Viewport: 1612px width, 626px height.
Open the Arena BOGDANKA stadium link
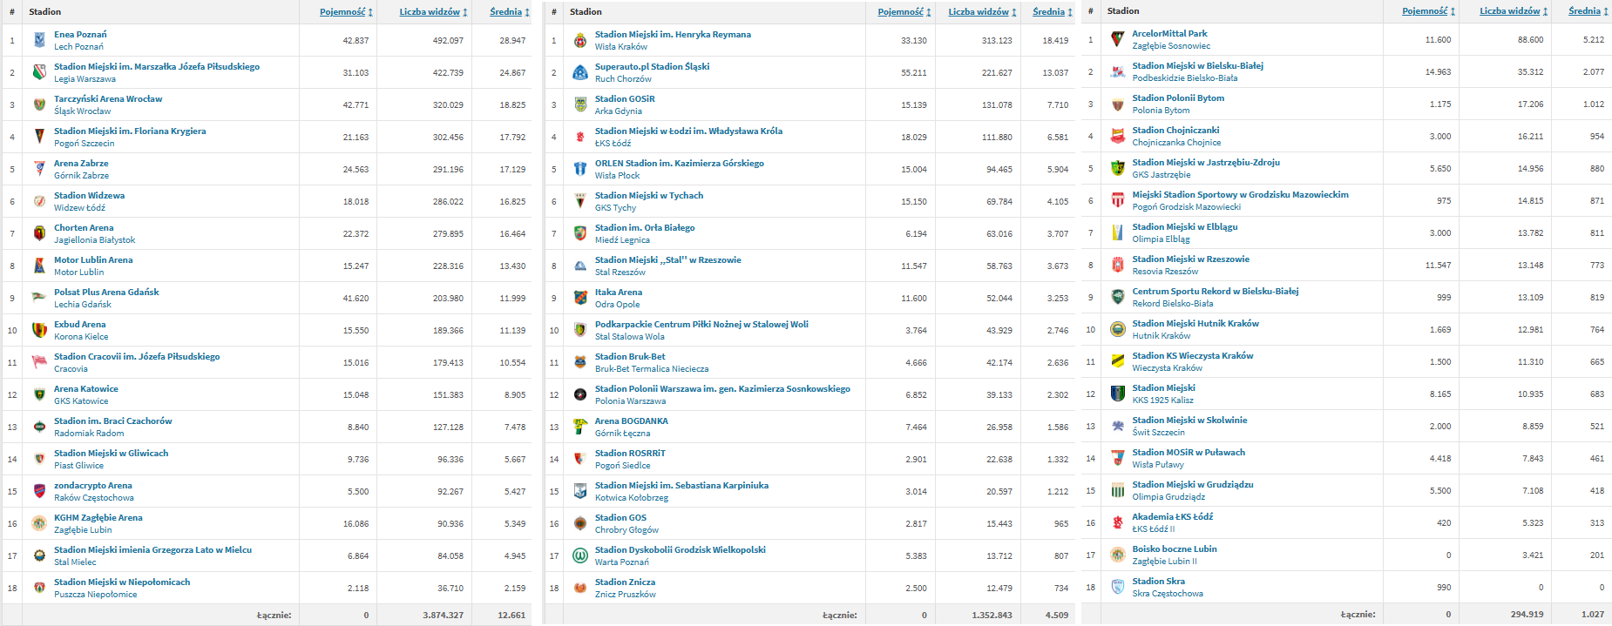click(x=632, y=421)
